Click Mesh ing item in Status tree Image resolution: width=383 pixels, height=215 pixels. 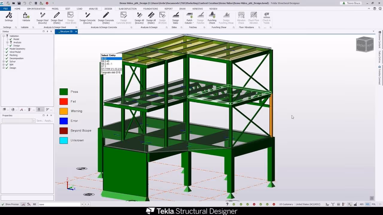[13, 55]
